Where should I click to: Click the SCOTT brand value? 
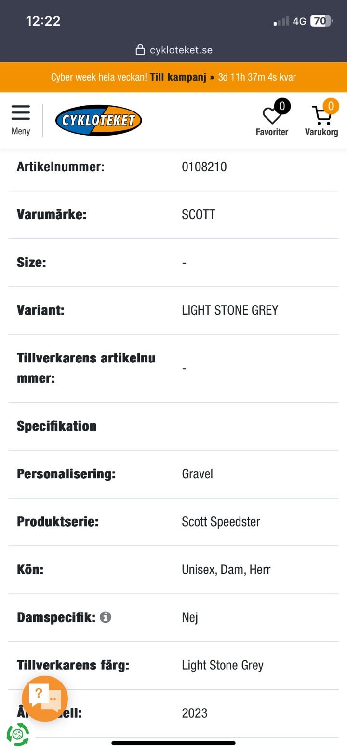click(x=199, y=215)
